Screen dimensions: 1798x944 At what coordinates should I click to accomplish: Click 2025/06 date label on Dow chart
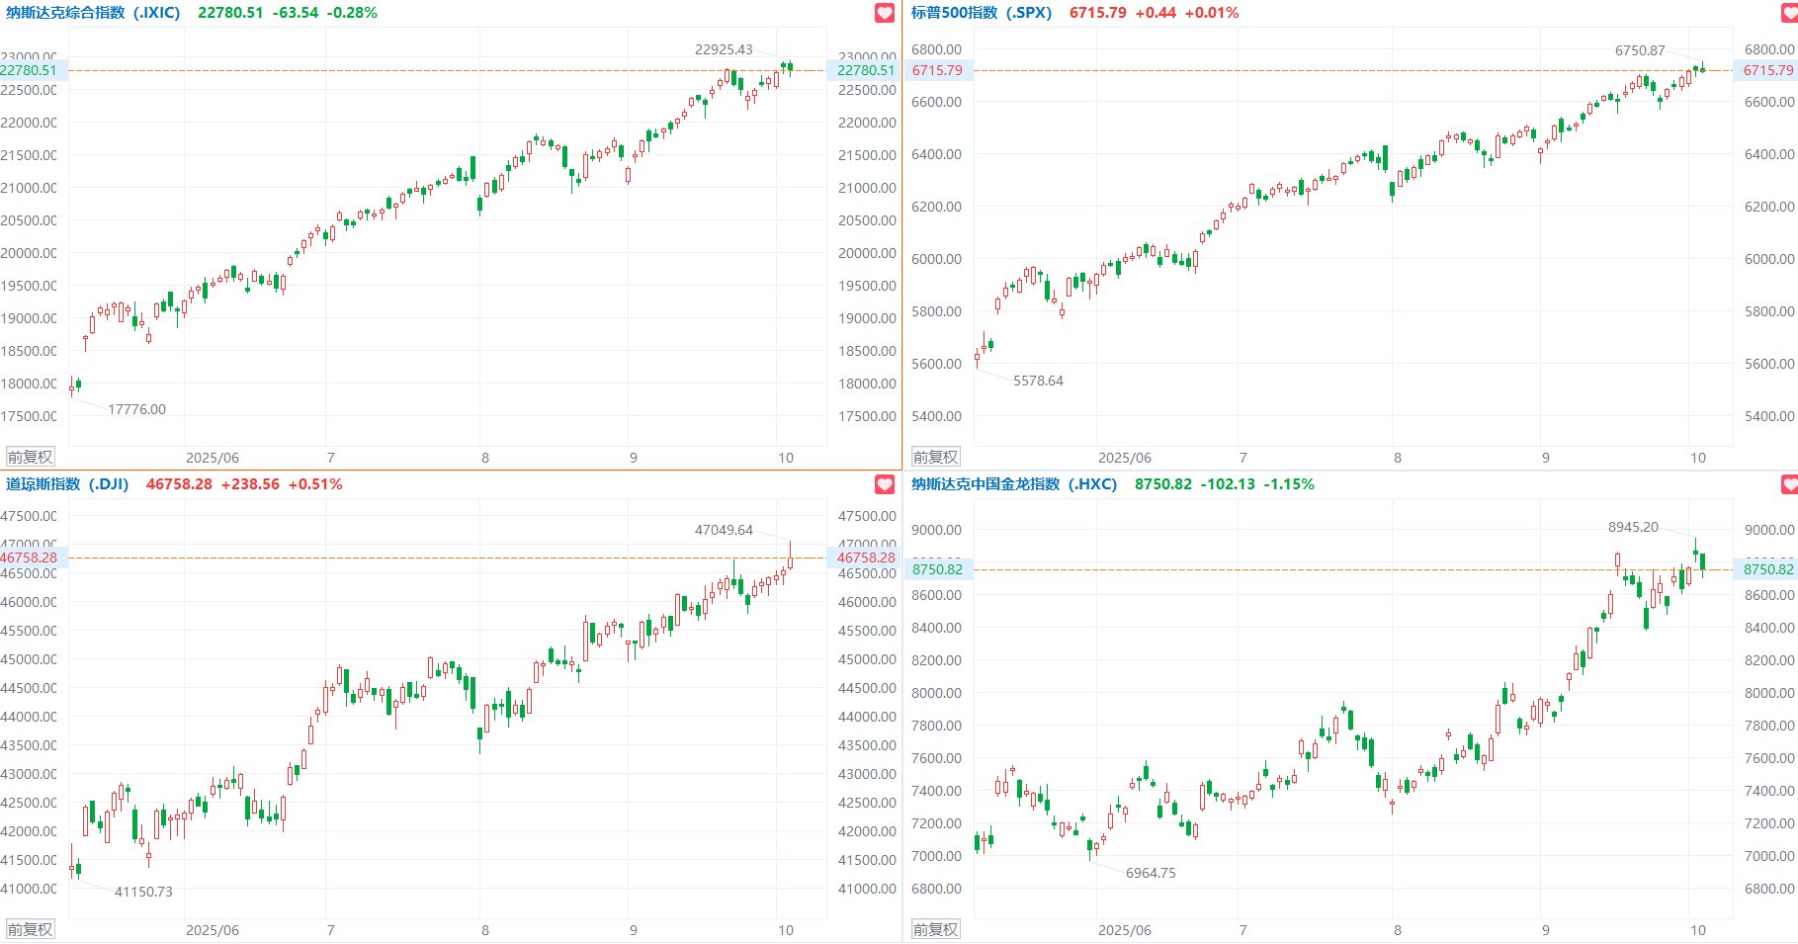pyautogui.click(x=212, y=930)
